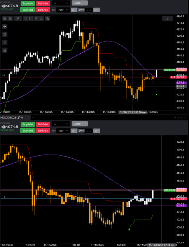The width and height of the screenshot is (189, 247).
Task: Zoom in on the upper chart
Action: coord(5,19)
